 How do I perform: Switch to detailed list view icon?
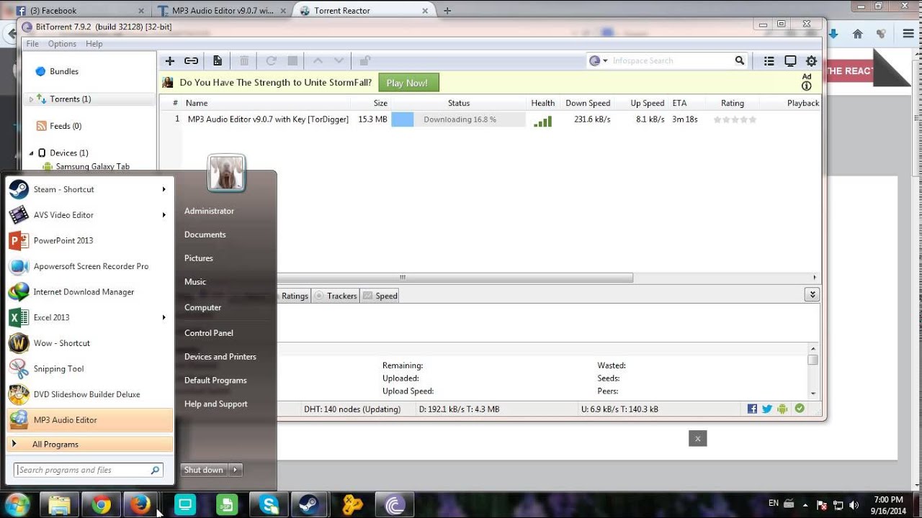(769, 61)
